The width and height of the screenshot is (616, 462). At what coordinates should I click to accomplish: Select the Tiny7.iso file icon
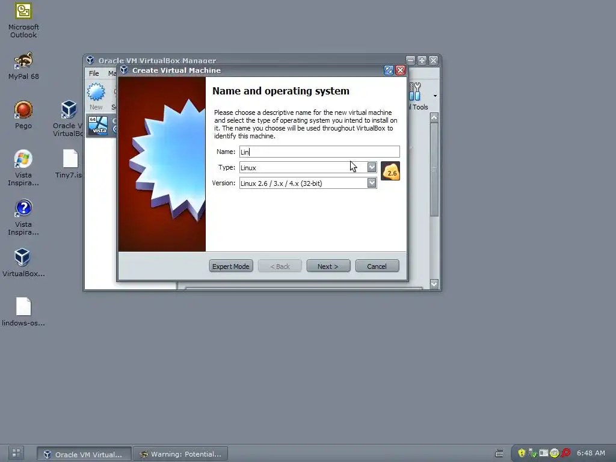pyautogui.click(x=70, y=159)
